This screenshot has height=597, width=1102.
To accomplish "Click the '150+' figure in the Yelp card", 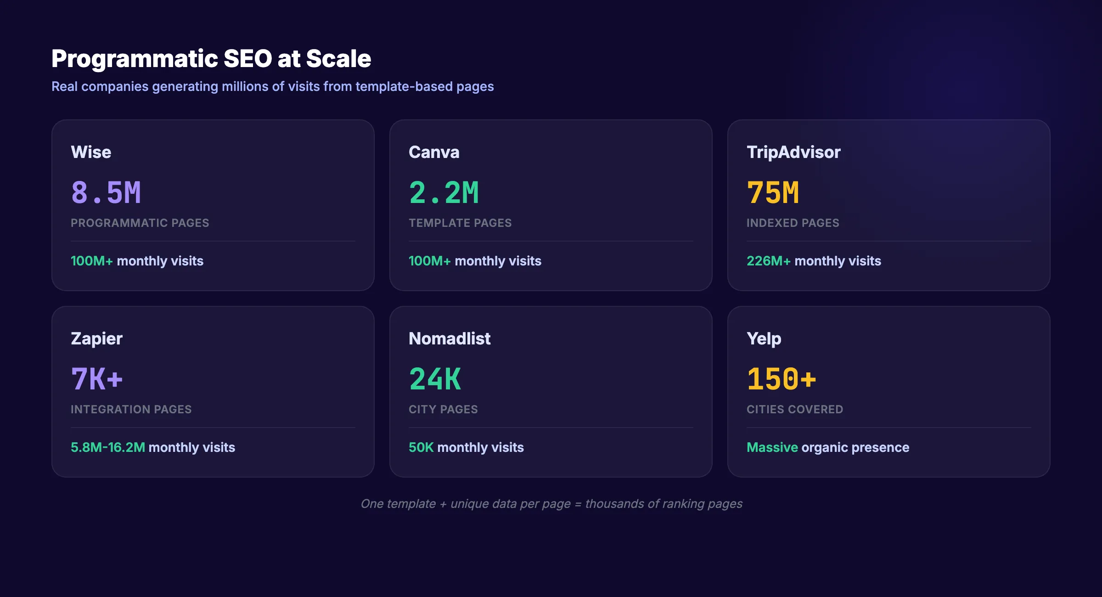I will click(x=782, y=379).
